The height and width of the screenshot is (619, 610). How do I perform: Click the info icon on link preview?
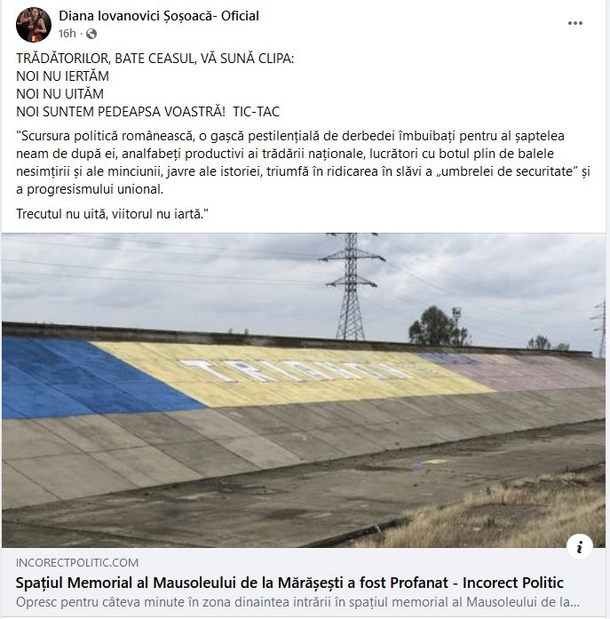(579, 547)
